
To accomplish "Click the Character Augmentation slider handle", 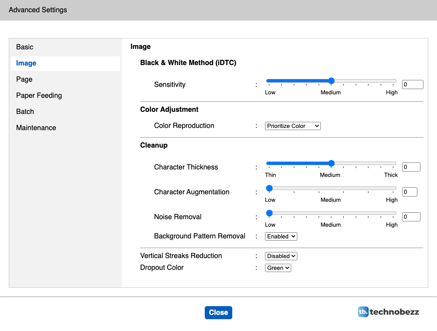I will (x=269, y=188).
